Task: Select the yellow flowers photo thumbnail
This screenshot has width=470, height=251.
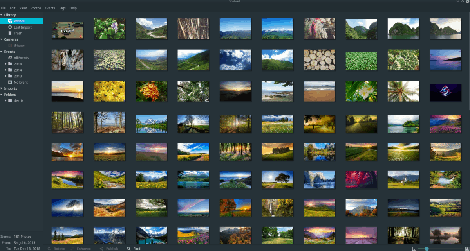Action: 109,91
